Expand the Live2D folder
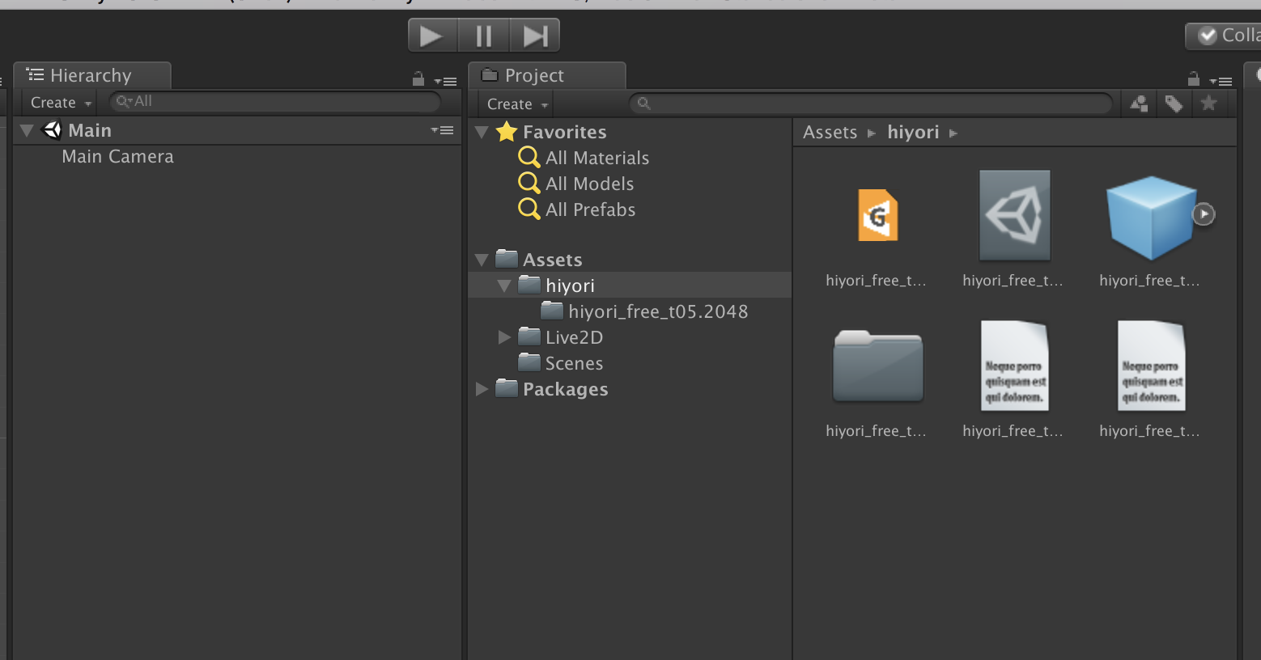Image resolution: width=1261 pixels, height=660 pixels. [504, 337]
